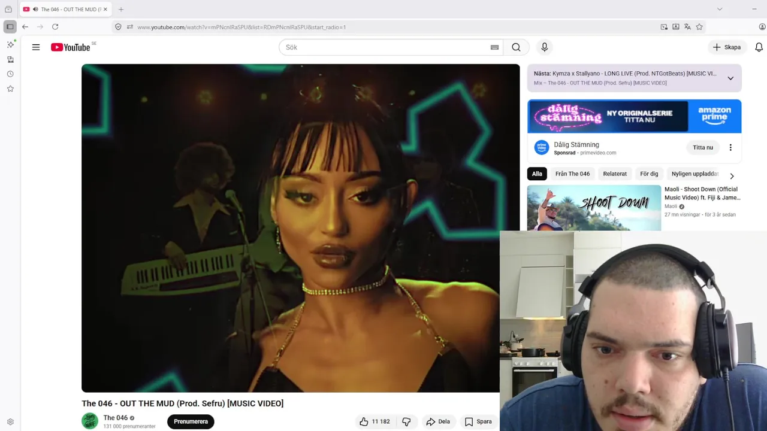The image size is (767, 431).
Task: Select the Från The 046 filter chip
Action: click(572, 174)
